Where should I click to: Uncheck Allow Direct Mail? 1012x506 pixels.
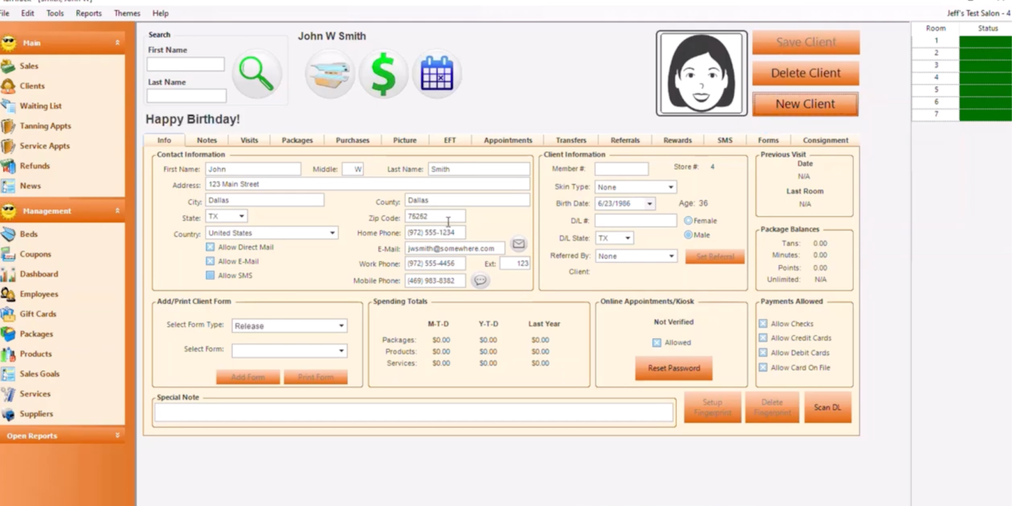pos(210,247)
